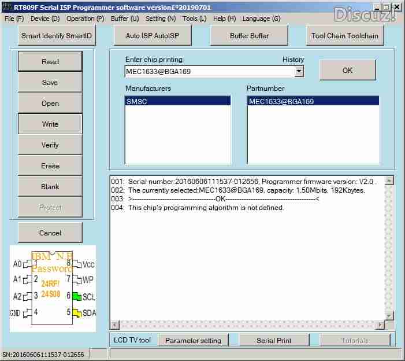Image resolution: width=405 pixels, height=361 pixels.
Task: Close the RT809F programmer window
Action: pos(397,7)
